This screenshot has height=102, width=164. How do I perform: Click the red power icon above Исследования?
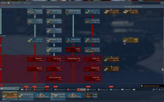coord(2,85)
